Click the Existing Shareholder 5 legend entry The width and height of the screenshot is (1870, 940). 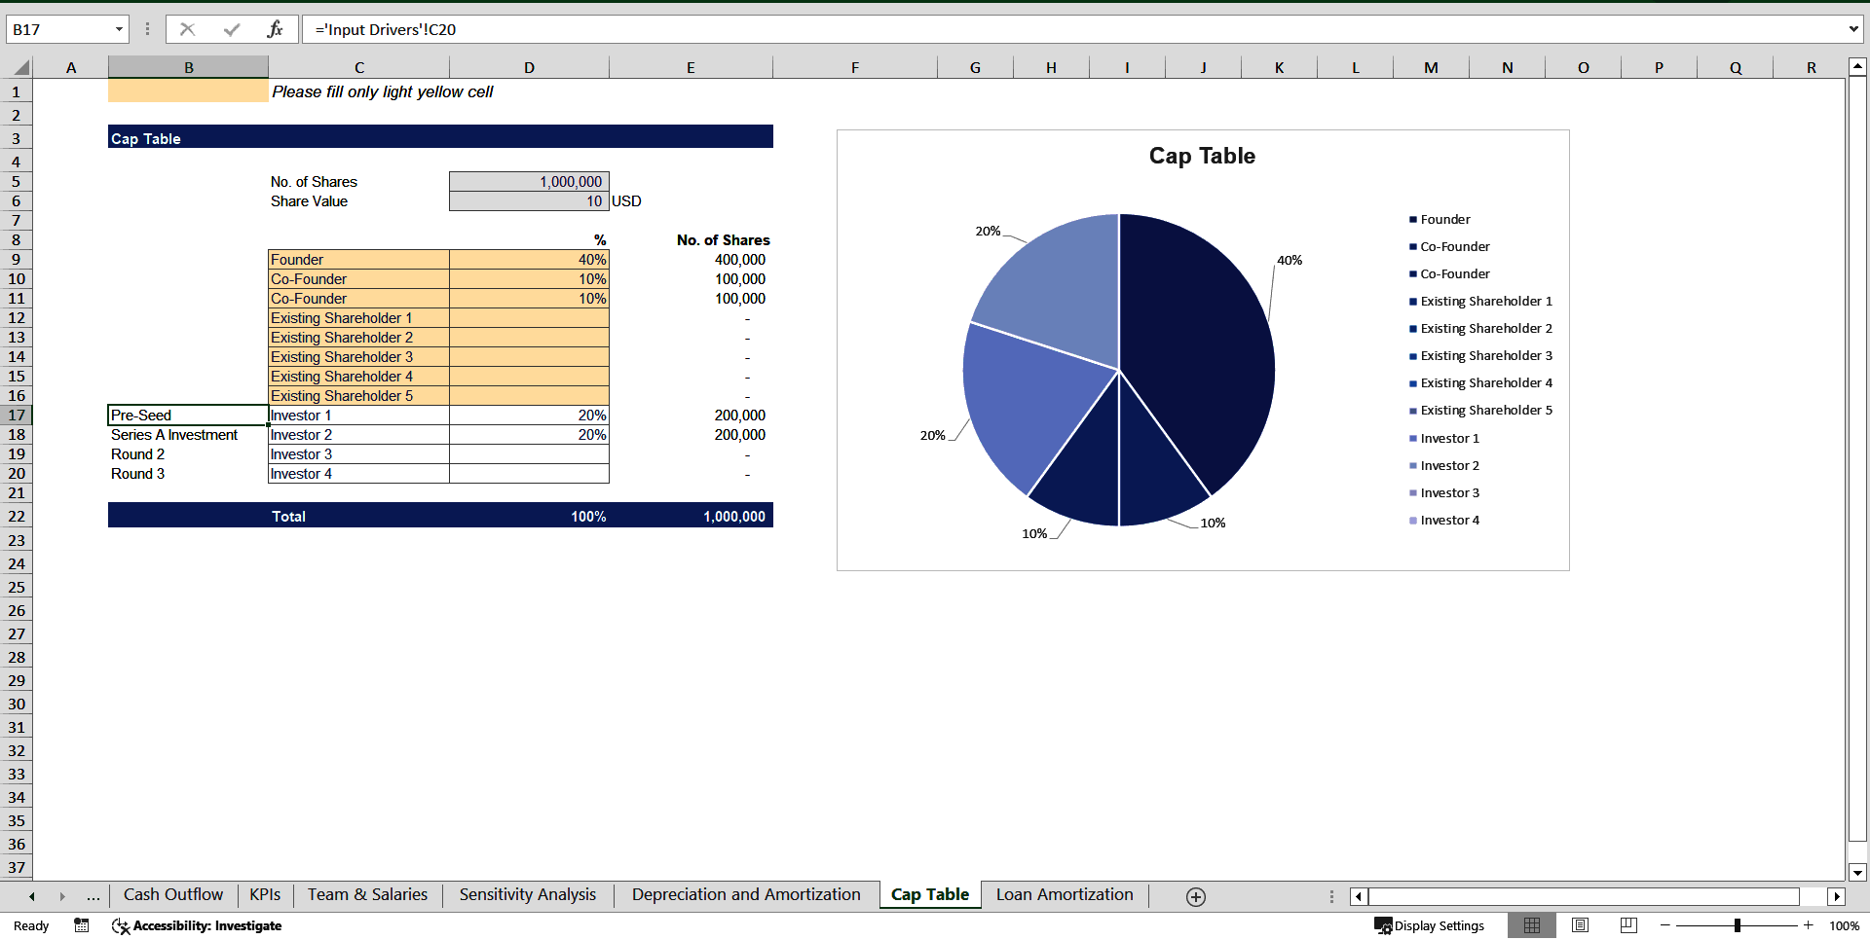(x=1480, y=411)
